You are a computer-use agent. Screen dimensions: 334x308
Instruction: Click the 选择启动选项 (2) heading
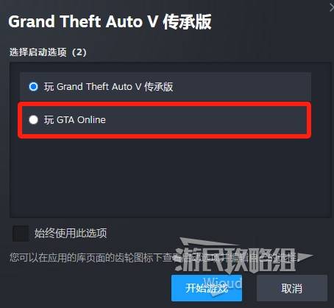pos(48,52)
